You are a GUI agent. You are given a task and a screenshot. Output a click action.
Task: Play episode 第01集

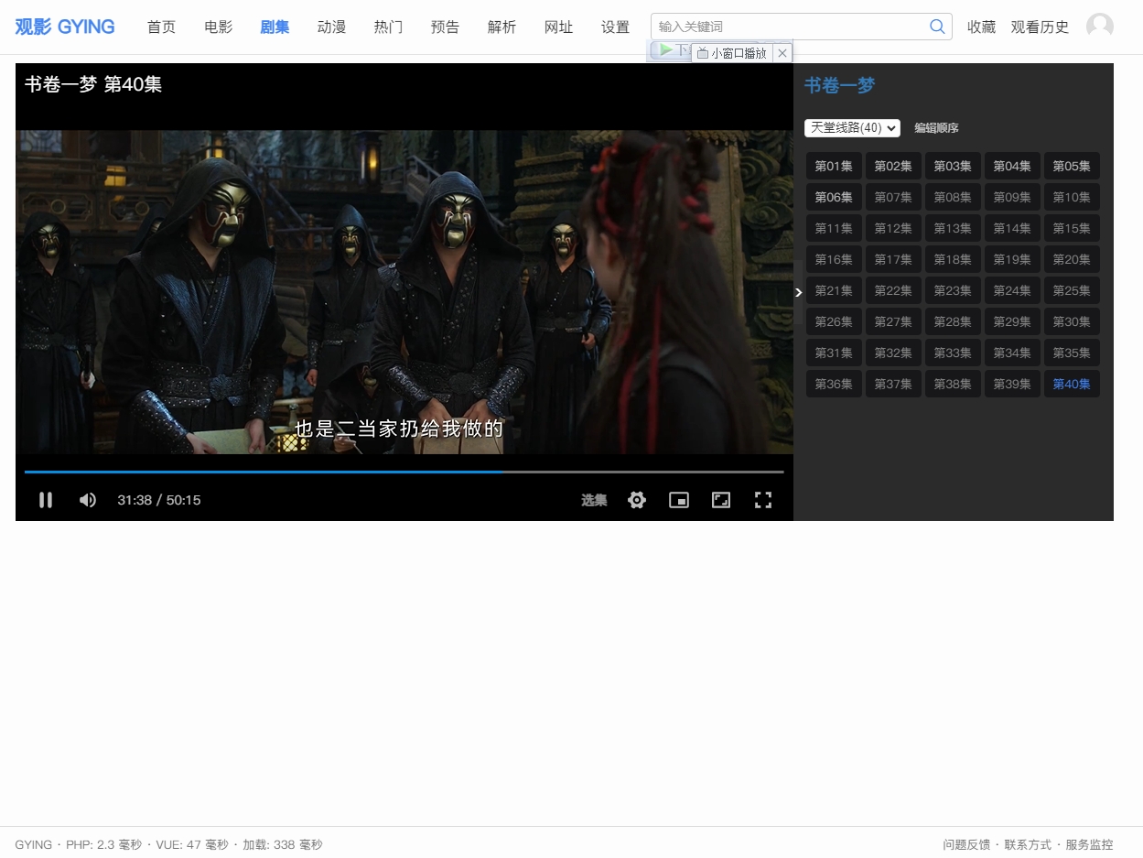click(x=834, y=166)
